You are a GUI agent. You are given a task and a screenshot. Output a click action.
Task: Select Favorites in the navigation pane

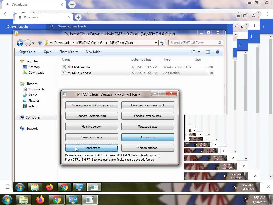[32, 61]
